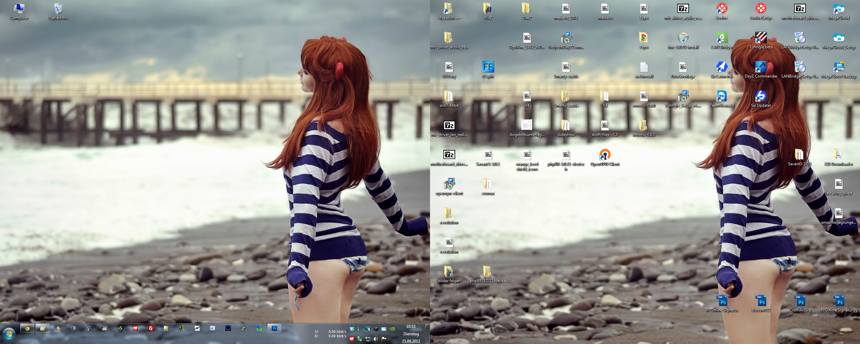Run the Dotjosh.DayZCom... installer
This screenshot has width=860, height=344.
566,41
